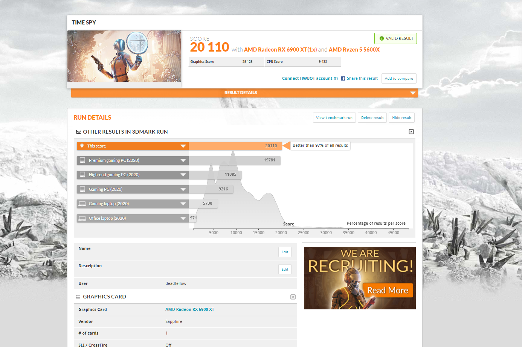This screenshot has height=347, width=522.
Task: Expand the orange Result Details bar
Action: coord(244,93)
